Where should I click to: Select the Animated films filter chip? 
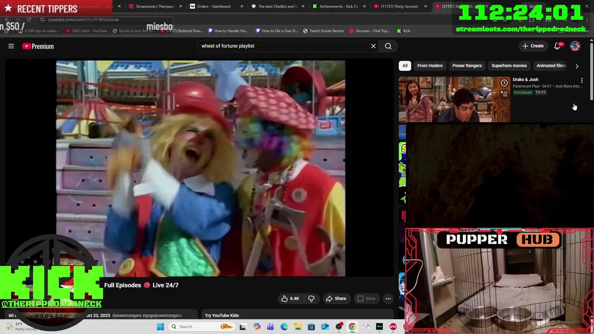click(x=551, y=65)
